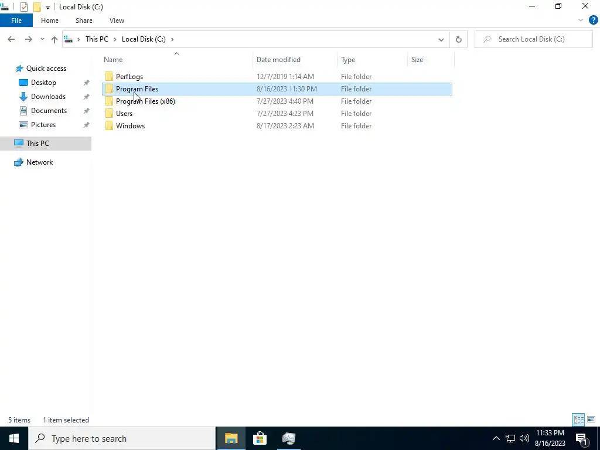This screenshot has width=600, height=450.
Task: Sort by the Size column header
Action: (431, 60)
